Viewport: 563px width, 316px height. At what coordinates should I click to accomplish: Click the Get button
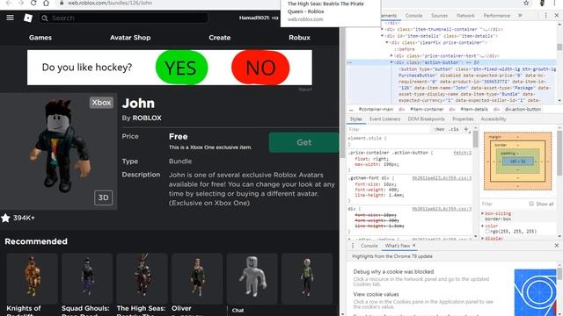point(303,142)
